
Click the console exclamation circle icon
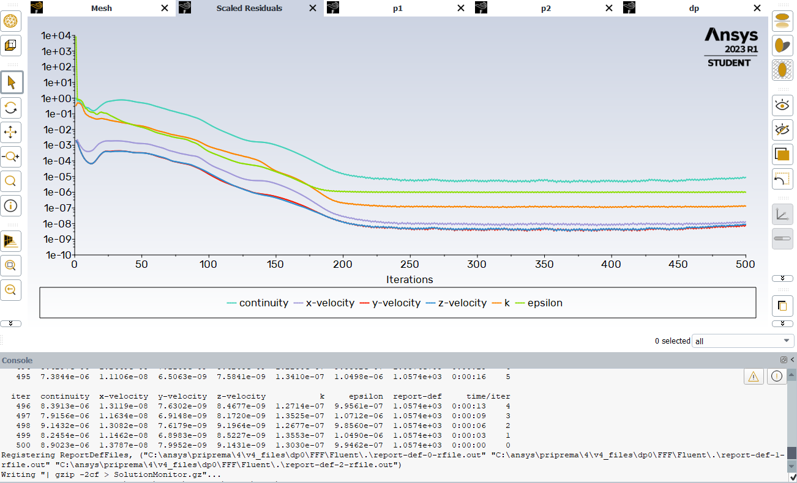point(777,377)
